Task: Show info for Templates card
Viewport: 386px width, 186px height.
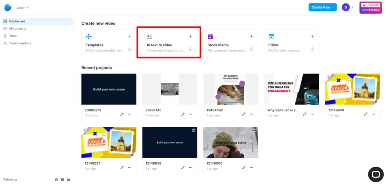Action: [130, 49]
